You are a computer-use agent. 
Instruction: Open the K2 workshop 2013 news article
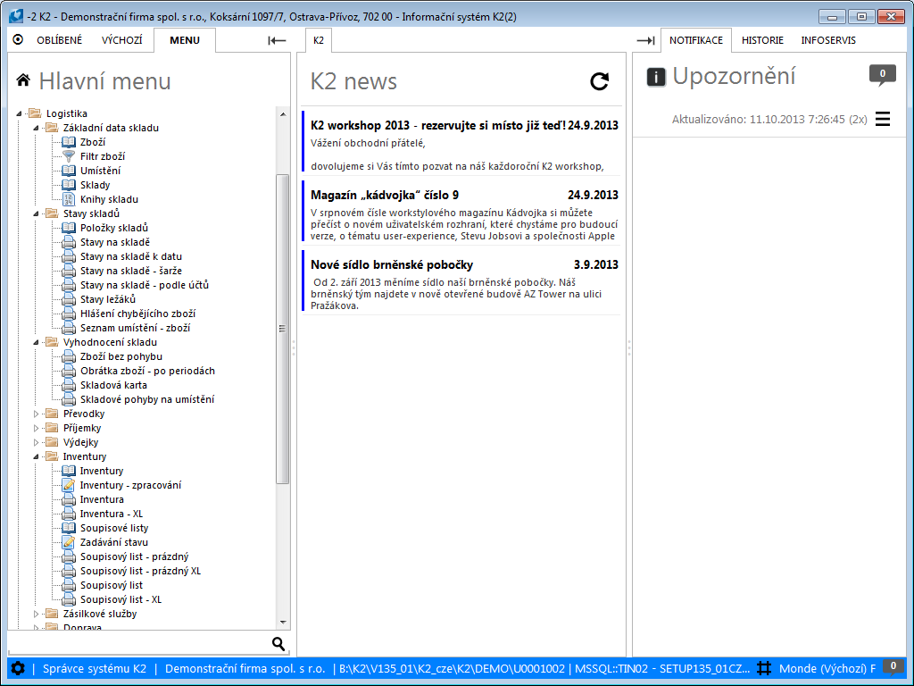[461, 142]
